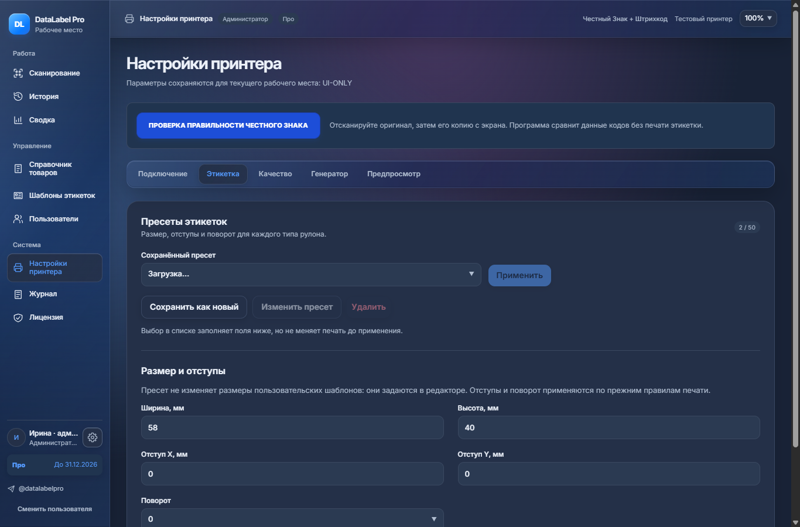Click the Тестовый принтер header text
This screenshot has width=800, height=527.
pos(703,19)
